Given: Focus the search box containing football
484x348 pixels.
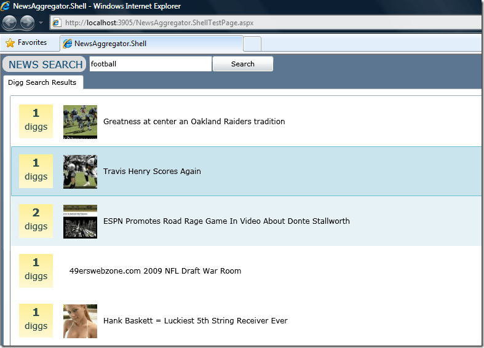Looking at the screenshot, I should 150,64.
